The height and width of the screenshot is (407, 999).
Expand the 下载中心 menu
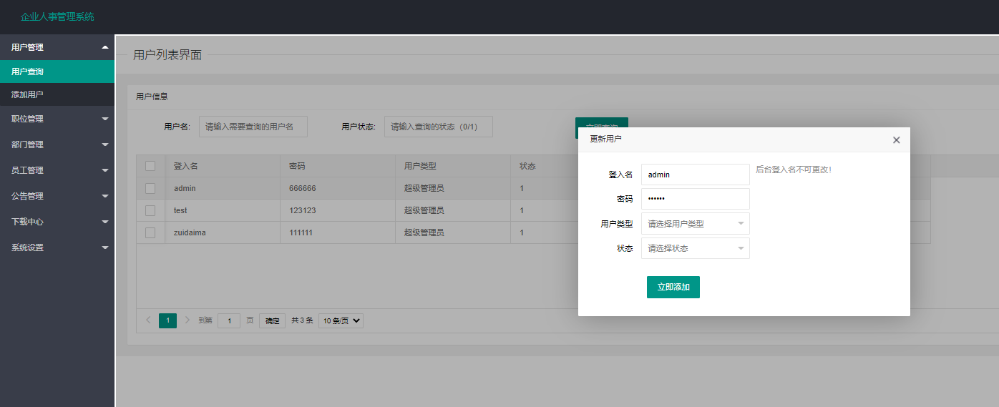[57, 222]
